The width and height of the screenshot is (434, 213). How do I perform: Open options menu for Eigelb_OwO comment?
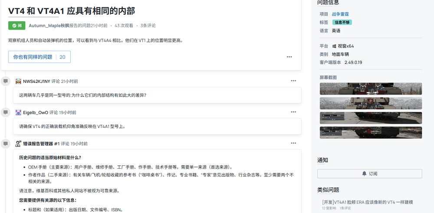point(293,112)
